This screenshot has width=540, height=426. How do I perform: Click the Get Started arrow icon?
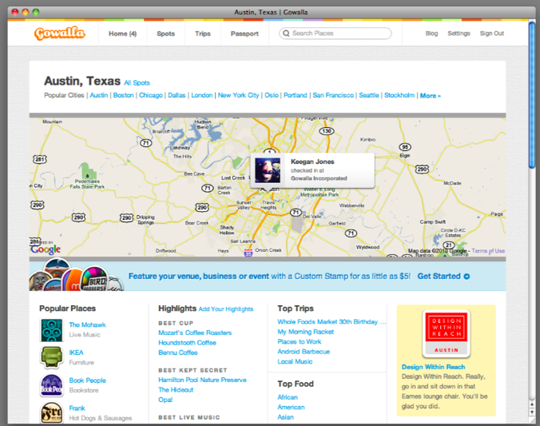467,277
